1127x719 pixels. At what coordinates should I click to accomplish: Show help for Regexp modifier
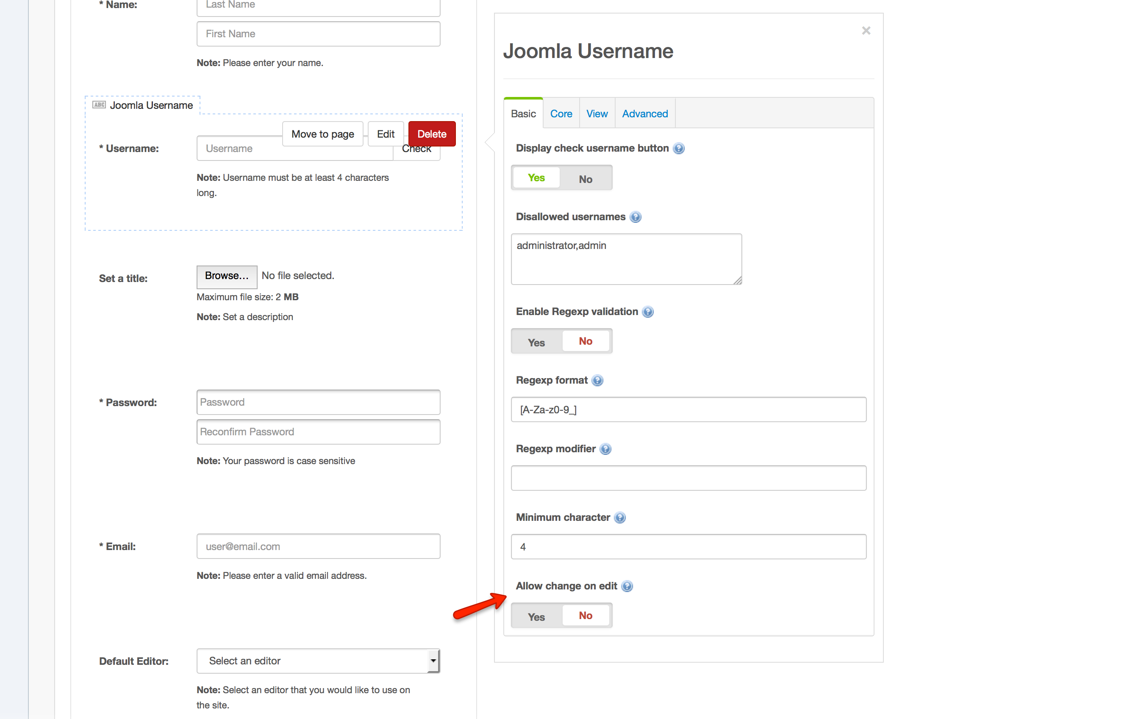tap(605, 449)
